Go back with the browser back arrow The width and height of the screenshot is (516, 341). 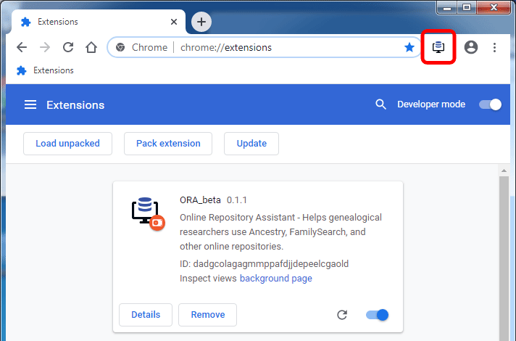point(22,47)
